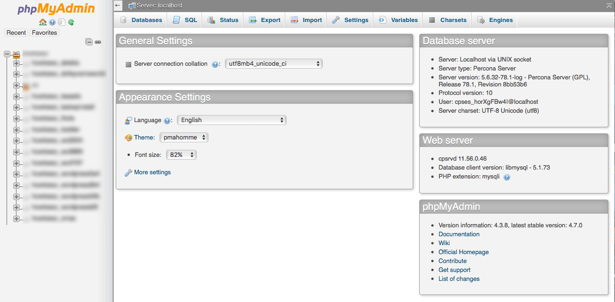Click the Engines gear icon
This screenshot has width=615, height=302.
point(480,20)
